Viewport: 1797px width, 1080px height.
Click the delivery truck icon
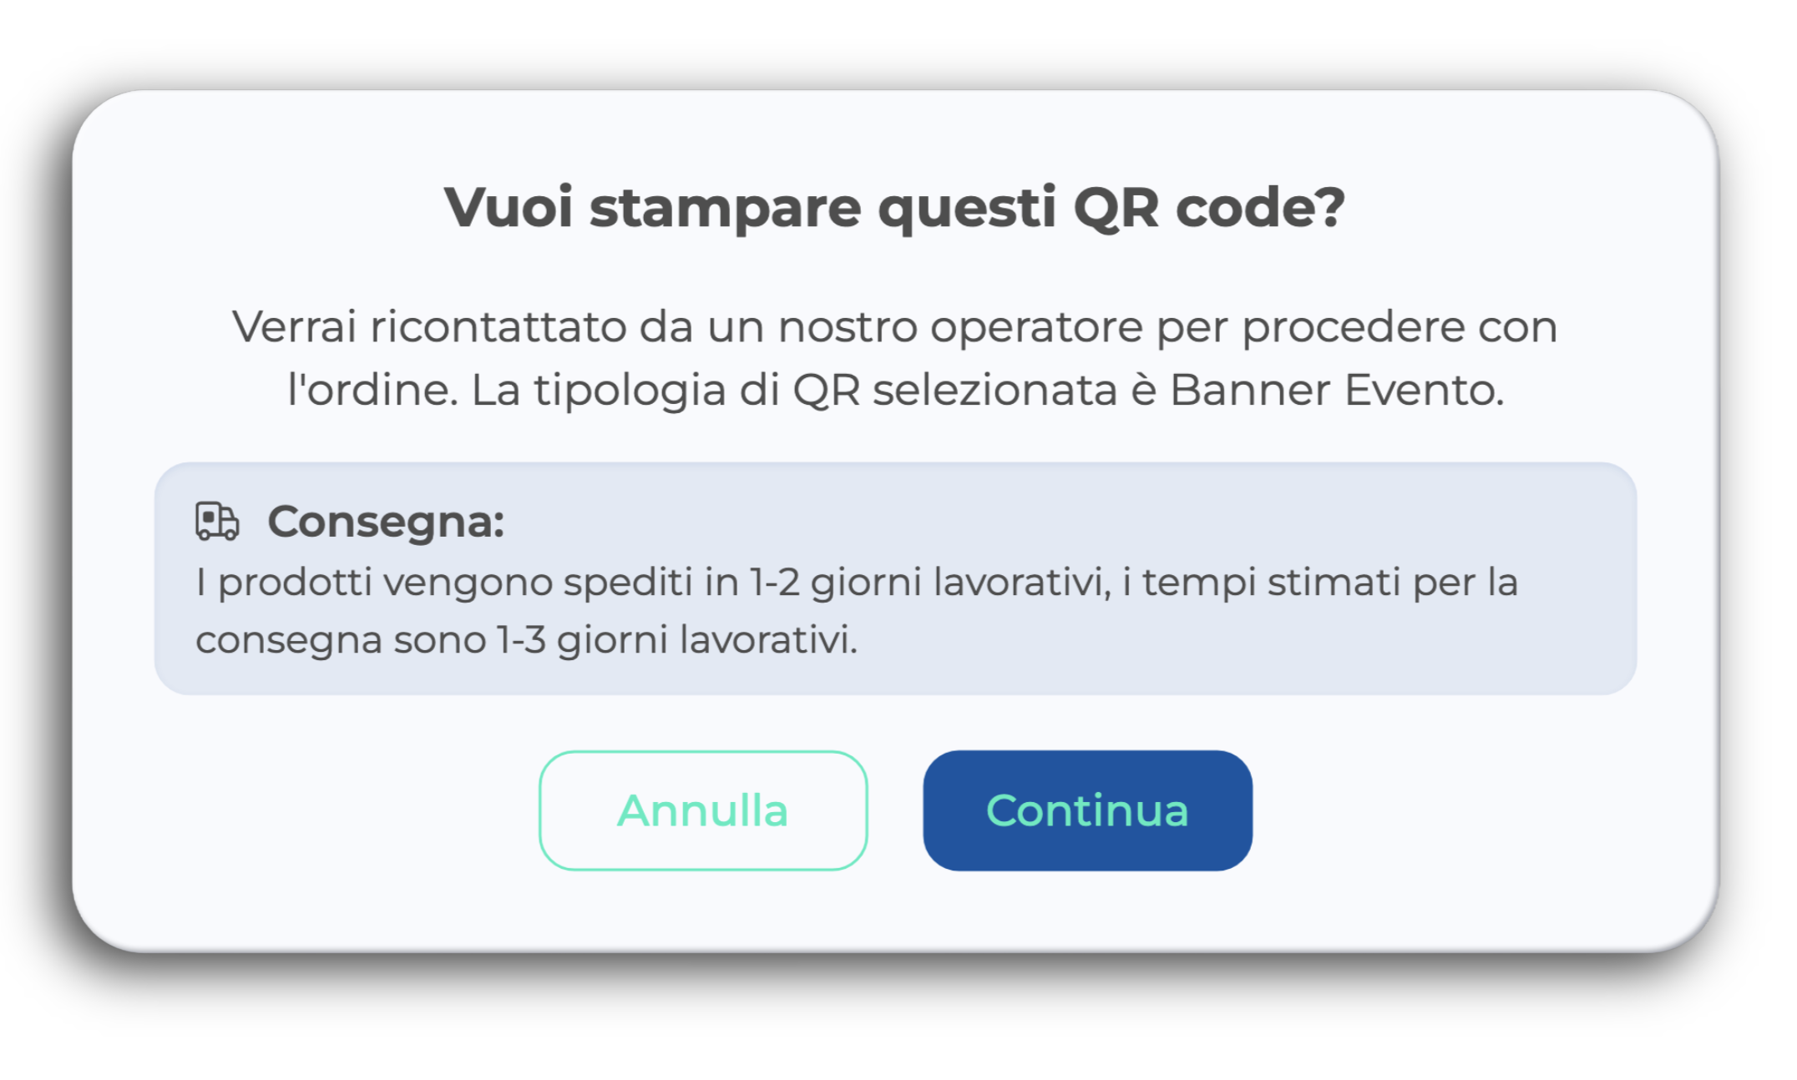click(x=217, y=522)
